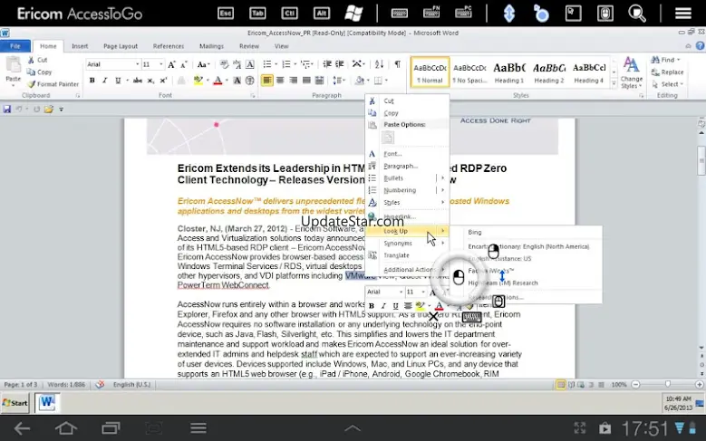
Task: Click the Numbering list icon in ribbon
Action: coord(285,64)
